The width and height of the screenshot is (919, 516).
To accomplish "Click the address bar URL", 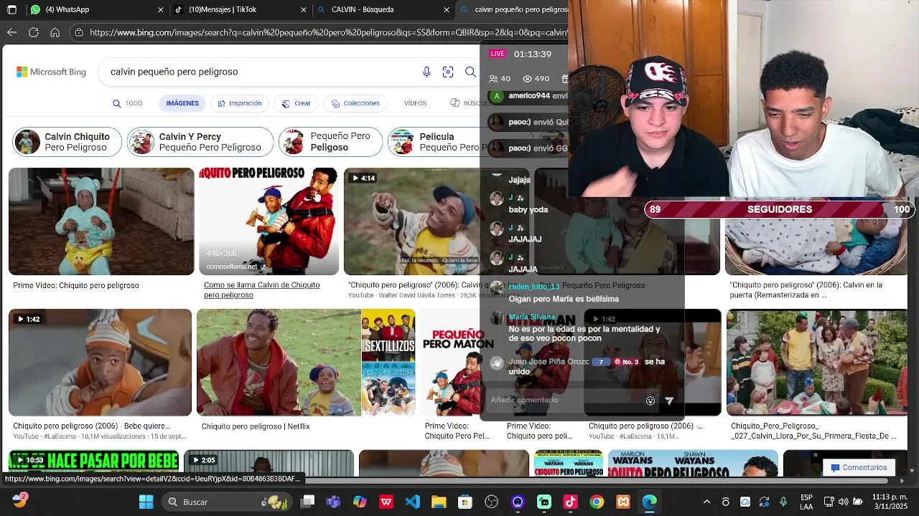I will click(328, 32).
